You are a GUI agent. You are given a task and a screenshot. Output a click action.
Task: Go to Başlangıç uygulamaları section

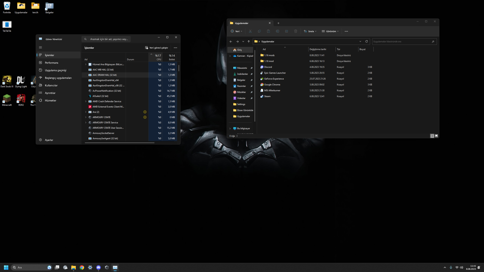58,78
